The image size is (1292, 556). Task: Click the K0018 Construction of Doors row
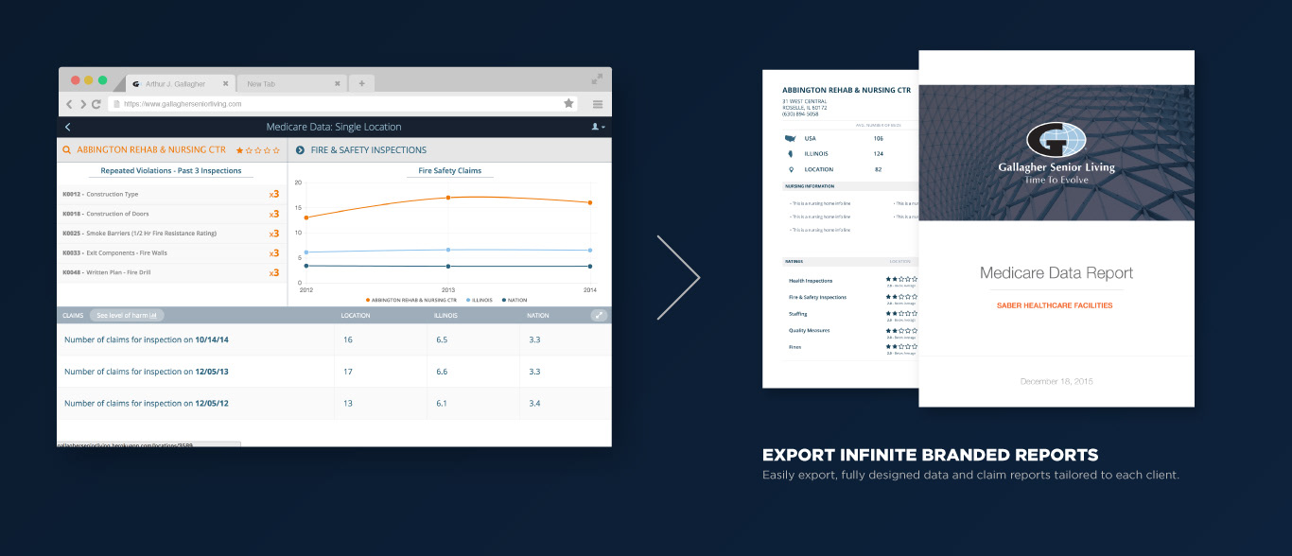click(171, 214)
